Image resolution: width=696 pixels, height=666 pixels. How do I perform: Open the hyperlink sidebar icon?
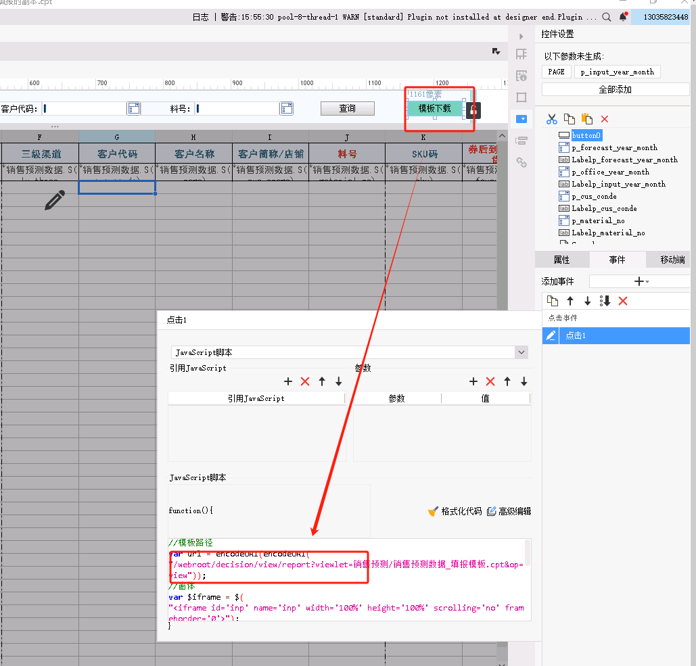tap(521, 162)
